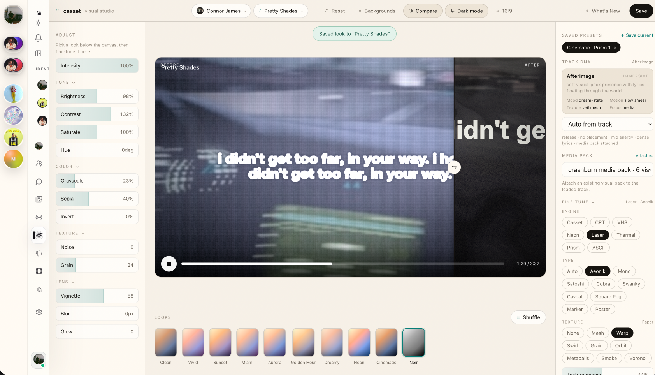Seek in the video progress bar

tap(343, 264)
